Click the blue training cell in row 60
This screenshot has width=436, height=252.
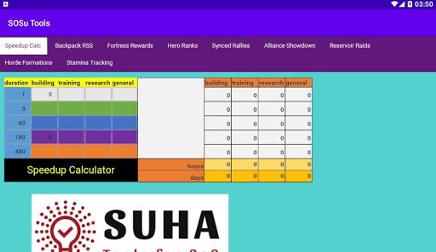click(x=71, y=123)
